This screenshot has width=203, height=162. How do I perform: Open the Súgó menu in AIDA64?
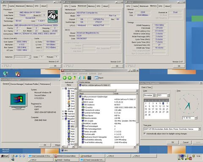click(x=100, y=74)
